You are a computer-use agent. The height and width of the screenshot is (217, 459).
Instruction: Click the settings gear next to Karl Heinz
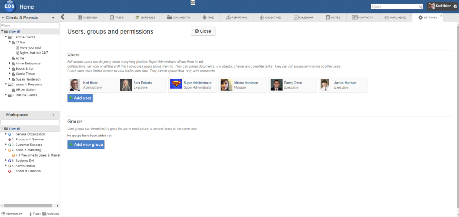[455, 7]
